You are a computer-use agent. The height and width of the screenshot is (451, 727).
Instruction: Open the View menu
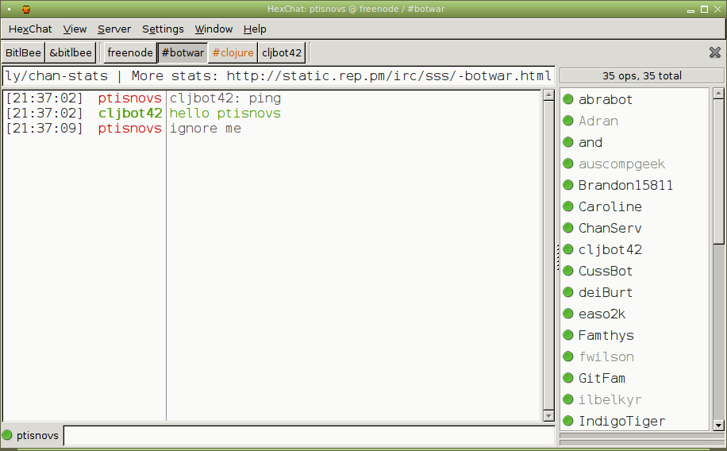[x=75, y=29]
